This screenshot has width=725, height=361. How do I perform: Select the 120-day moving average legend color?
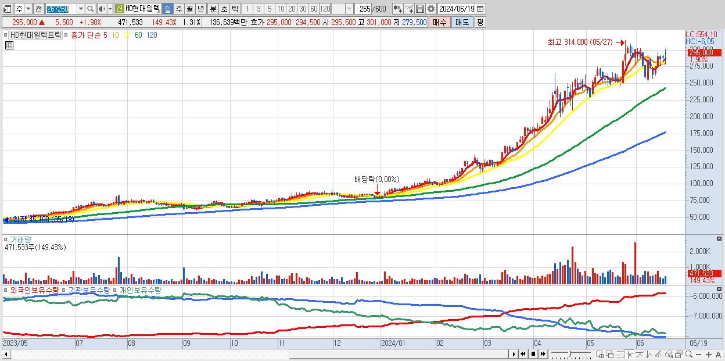[151, 35]
